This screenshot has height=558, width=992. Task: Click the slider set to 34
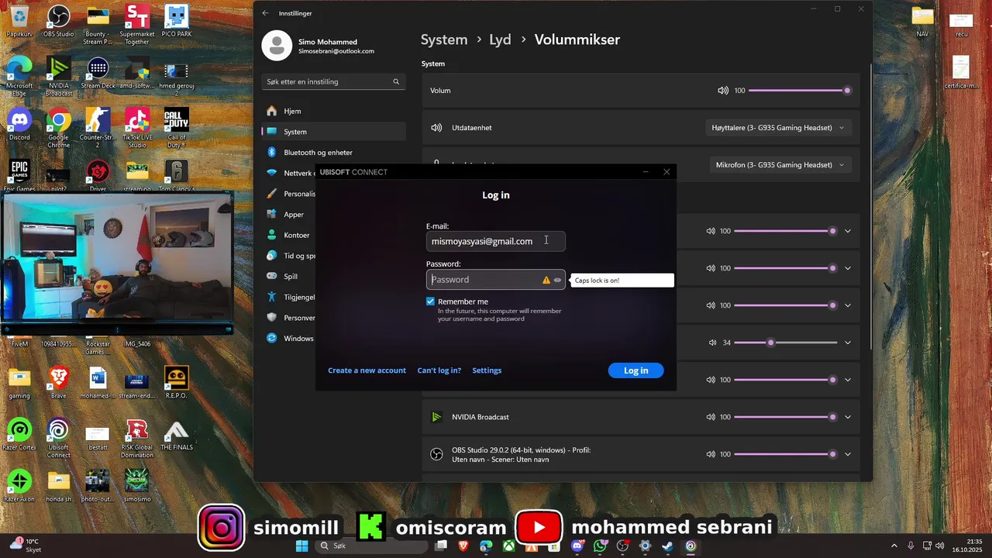point(786,343)
